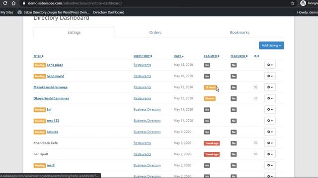Open the gear menu for hello world
Screen dimensions: 318x178
pyautogui.click(x=270, y=76)
